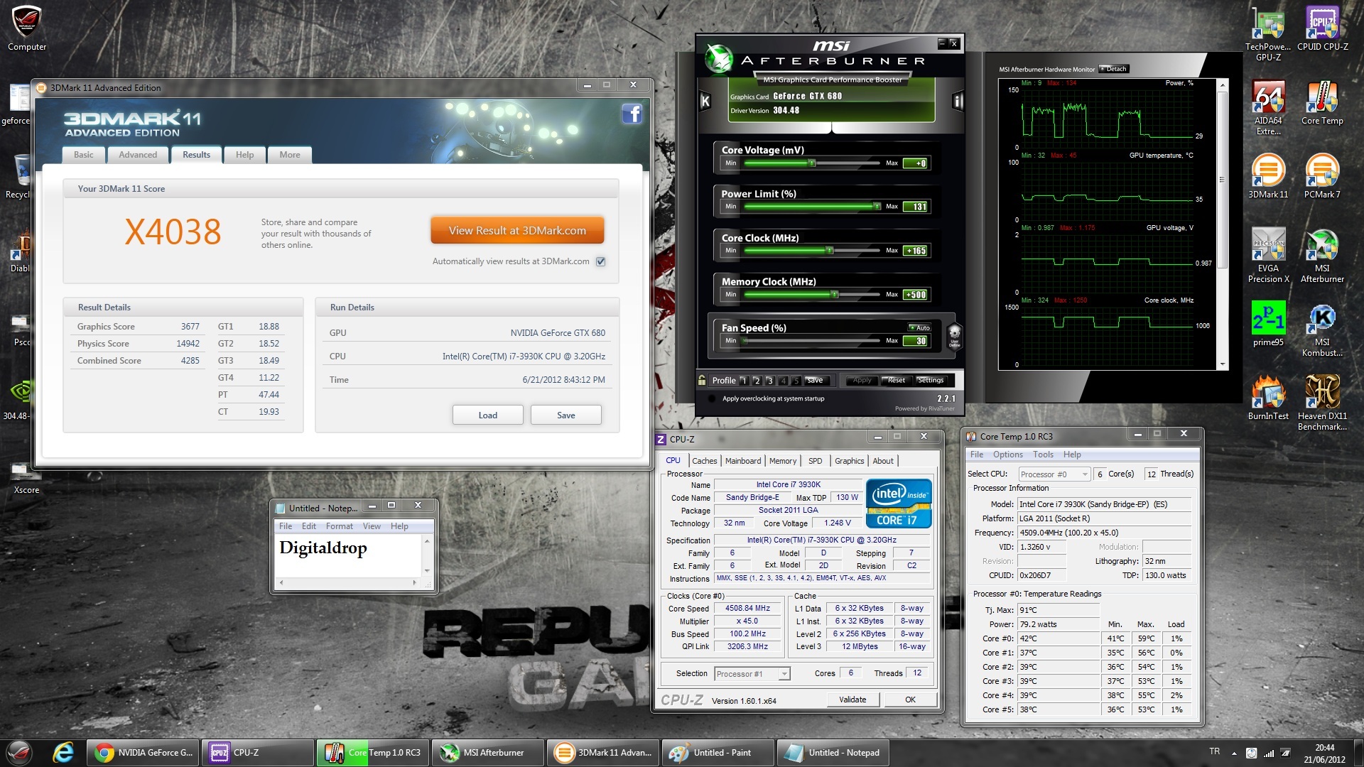Open the 3DMark 11 desktop icon
1364x767 pixels.
(1268, 176)
